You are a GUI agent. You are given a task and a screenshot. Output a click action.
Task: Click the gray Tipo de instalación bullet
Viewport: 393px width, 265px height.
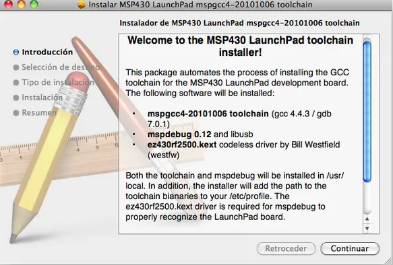point(16,82)
